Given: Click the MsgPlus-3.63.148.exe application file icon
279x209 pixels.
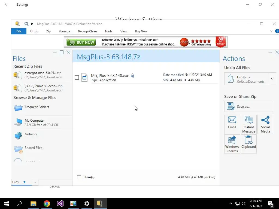Looking at the screenshot, I should click(84, 78).
